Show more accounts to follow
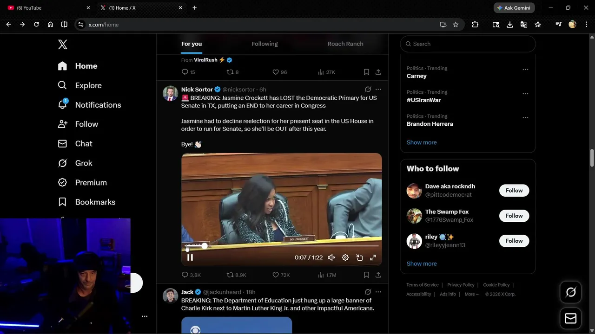 (x=422, y=263)
